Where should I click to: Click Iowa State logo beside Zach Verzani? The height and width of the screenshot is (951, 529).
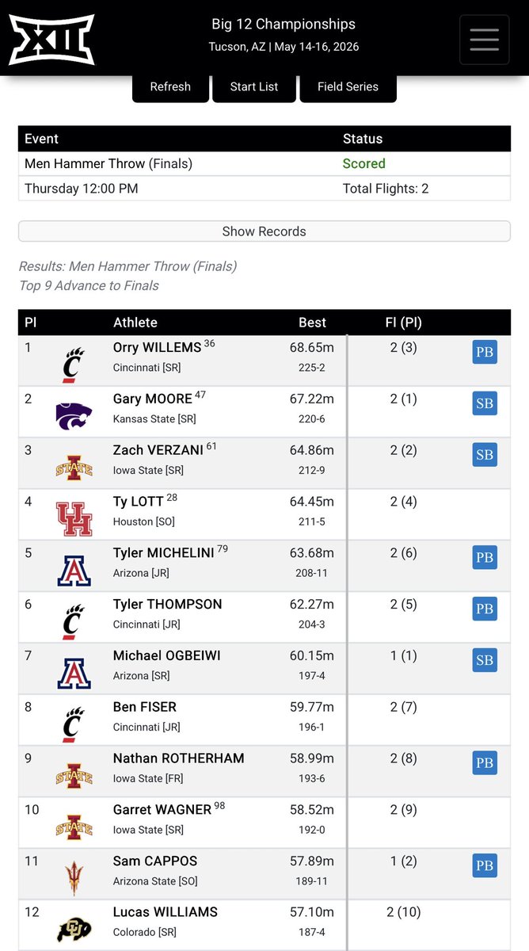coord(74,468)
